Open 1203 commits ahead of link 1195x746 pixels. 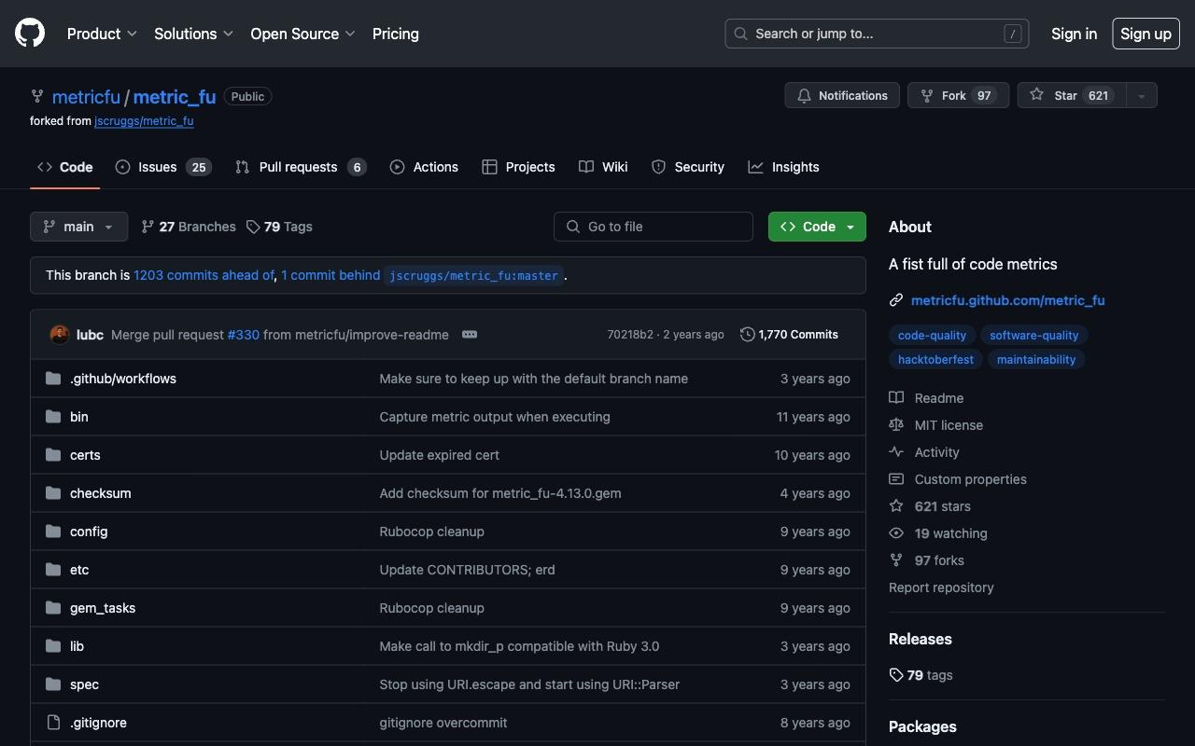click(x=204, y=275)
